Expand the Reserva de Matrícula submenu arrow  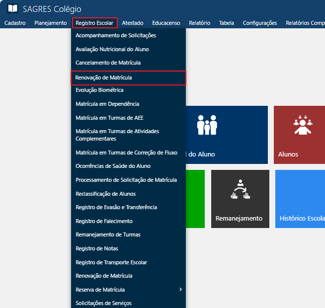[180, 290]
